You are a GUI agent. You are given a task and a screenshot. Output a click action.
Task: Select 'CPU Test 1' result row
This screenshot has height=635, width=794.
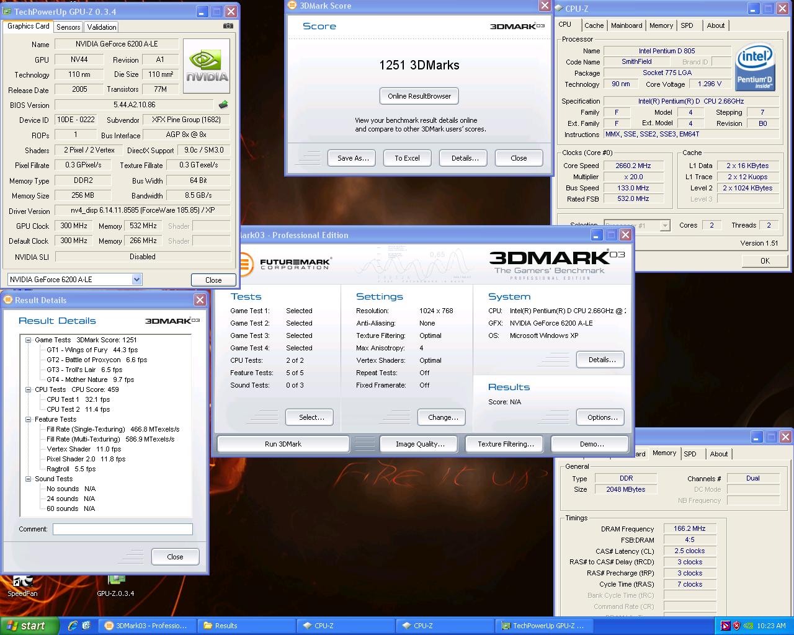pos(78,399)
